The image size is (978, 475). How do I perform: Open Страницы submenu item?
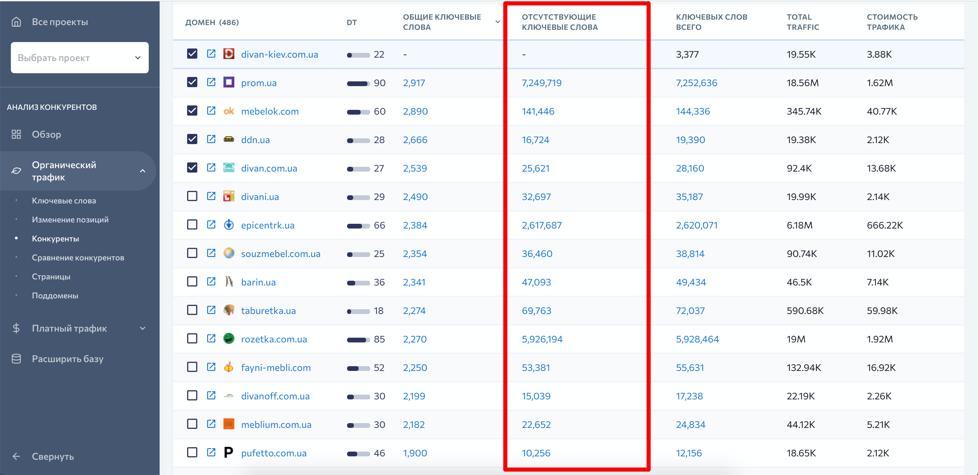coord(51,276)
